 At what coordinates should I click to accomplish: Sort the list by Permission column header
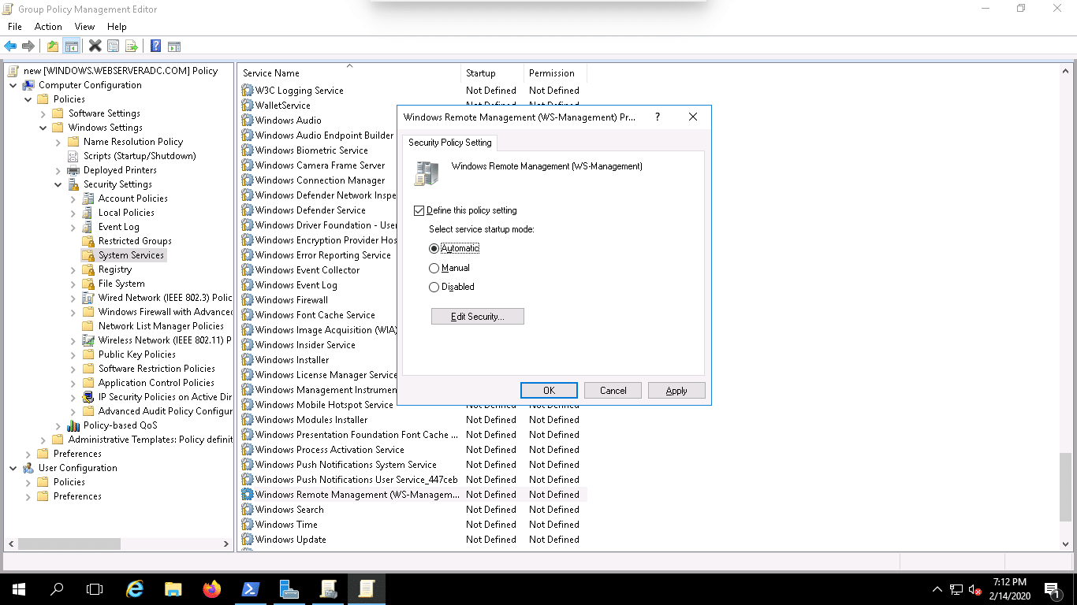coord(555,73)
